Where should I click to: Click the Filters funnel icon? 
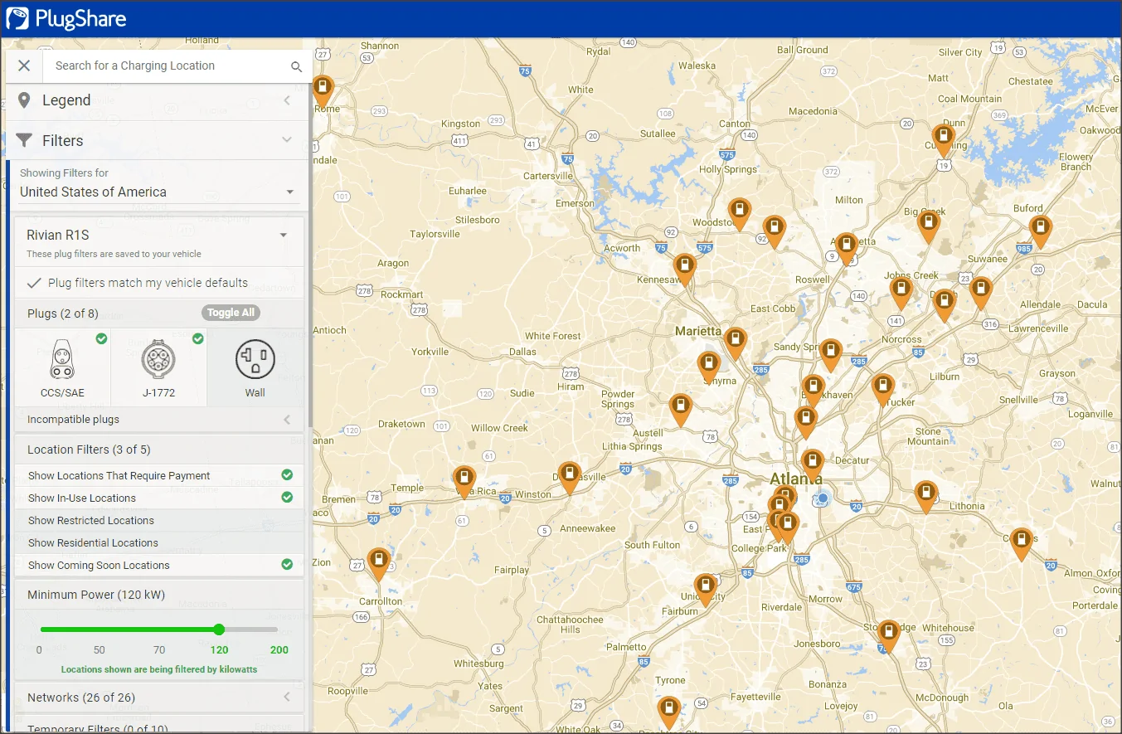tap(24, 140)
